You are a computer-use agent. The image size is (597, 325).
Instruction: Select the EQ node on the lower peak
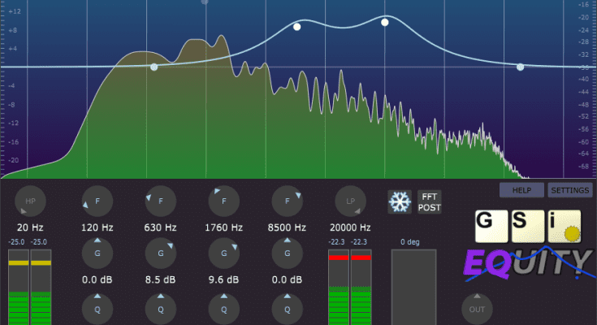(x=297, y=27)
